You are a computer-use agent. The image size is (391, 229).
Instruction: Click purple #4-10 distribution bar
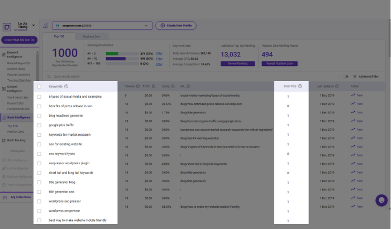click(116, 59)
